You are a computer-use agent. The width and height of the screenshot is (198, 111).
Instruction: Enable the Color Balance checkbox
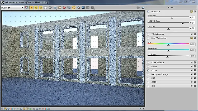point(148,62)
